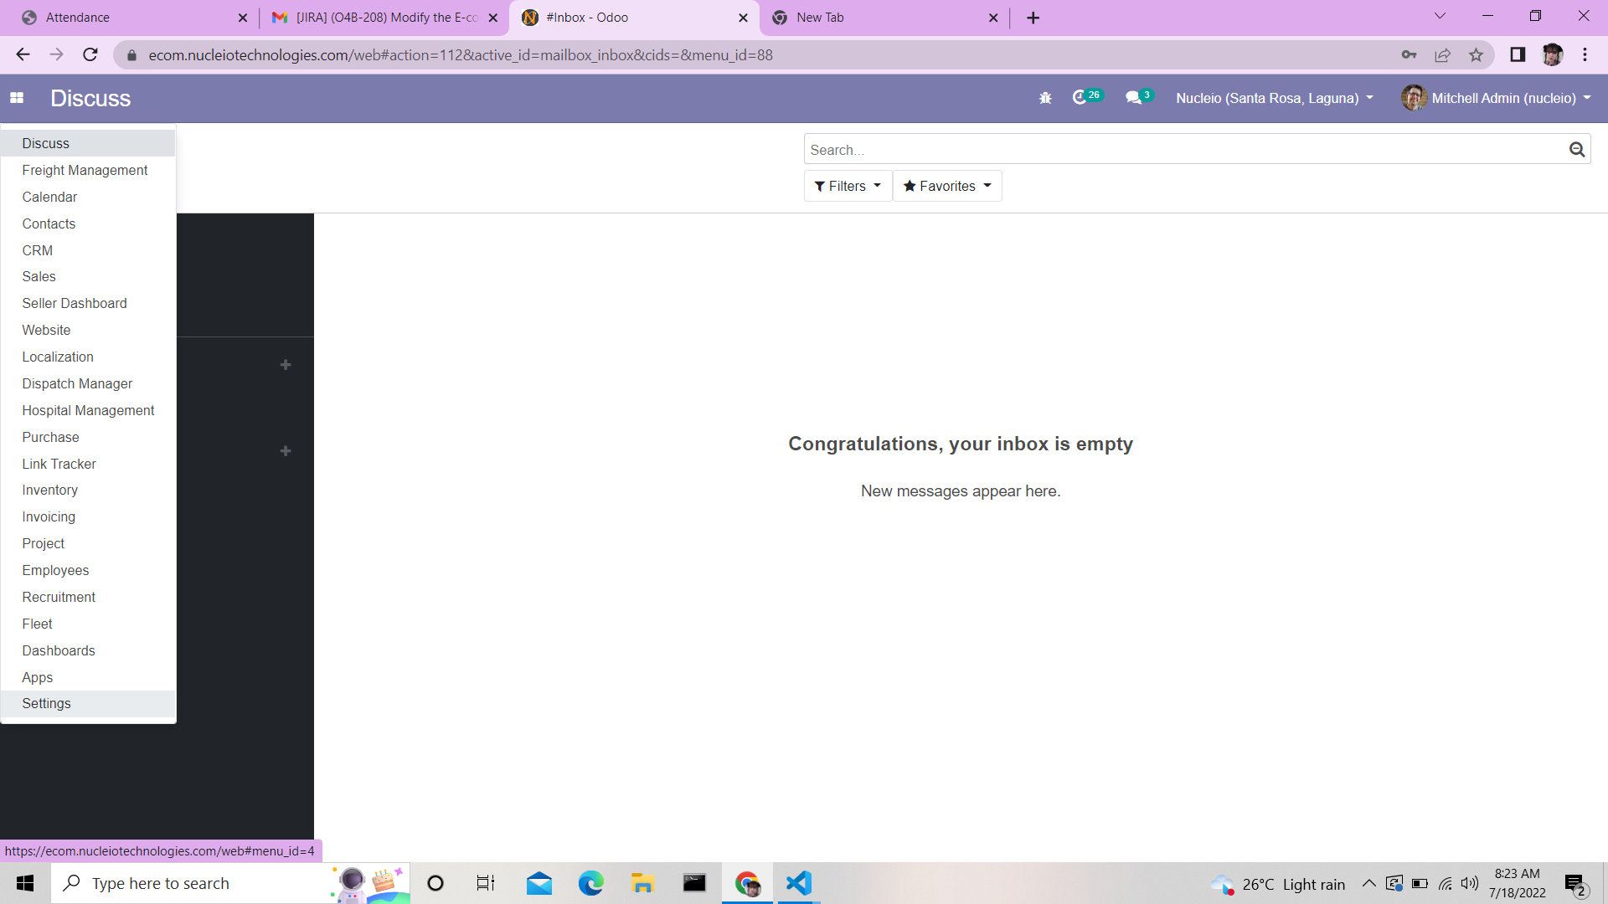Toggle browser side panel icon
The height and width of the screenshot is (904, 1608).
click(1518, 54)
